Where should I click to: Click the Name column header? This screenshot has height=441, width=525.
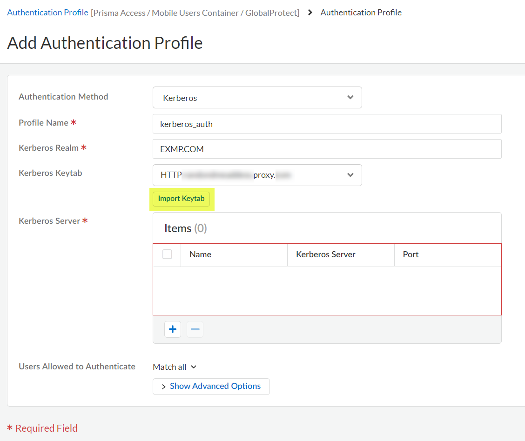click(x=200, y=254)
